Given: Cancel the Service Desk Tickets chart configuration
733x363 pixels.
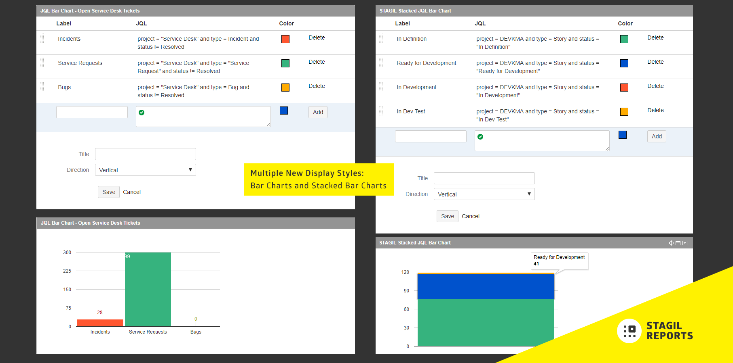Looking at the screenshot, I should [x=132, y=192].
